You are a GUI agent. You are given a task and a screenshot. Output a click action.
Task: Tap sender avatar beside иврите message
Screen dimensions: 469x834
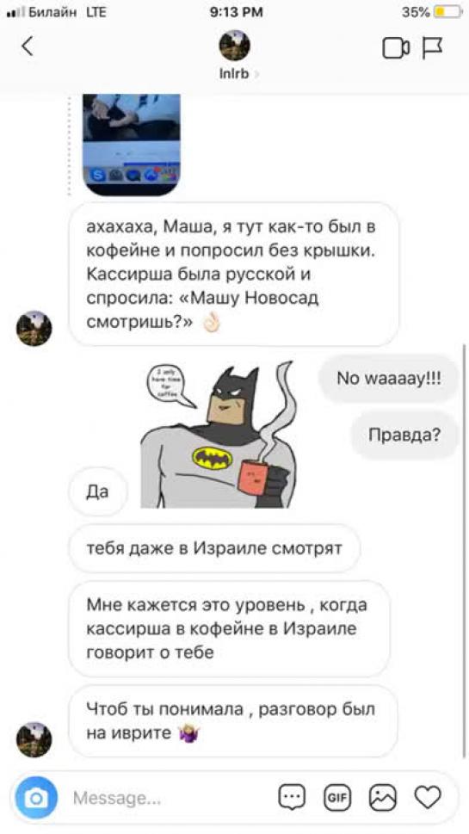(34, 739)
